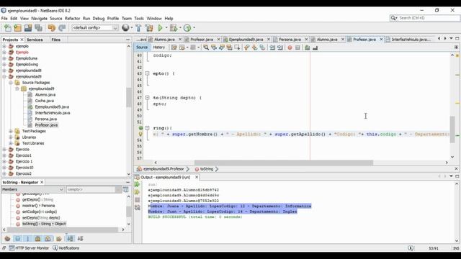This screenshot has height=259, width=461.
Task: Click the Search (Ctrl+I) input field
Action: [428, 18]
